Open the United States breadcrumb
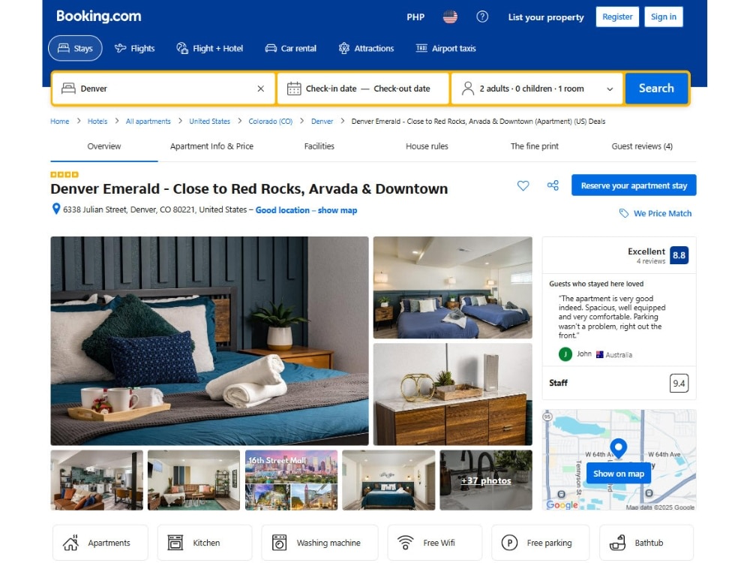750x563 pixels. point(209,122)
